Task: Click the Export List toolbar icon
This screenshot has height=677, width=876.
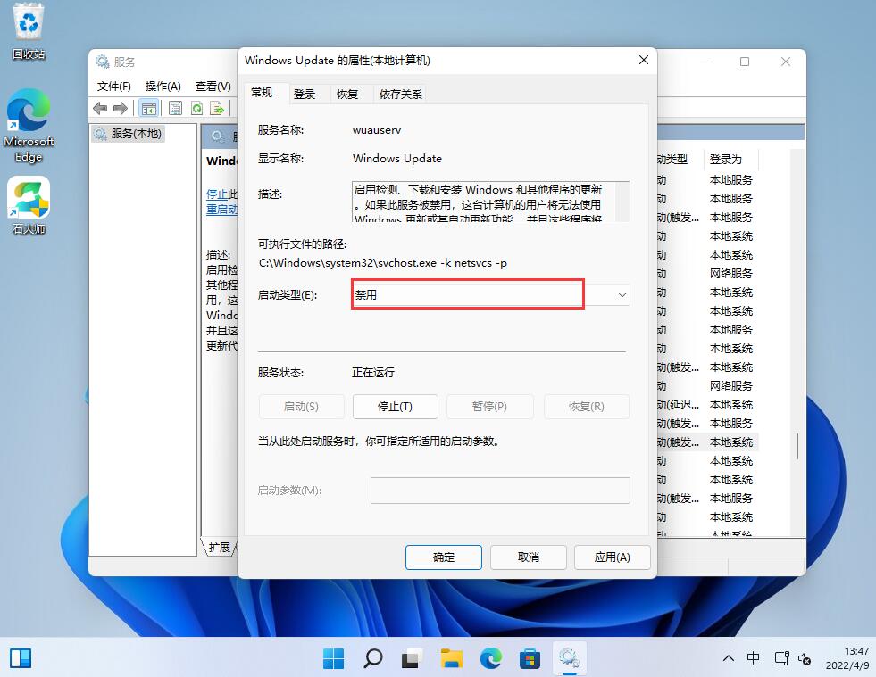Action: point(217,108)
